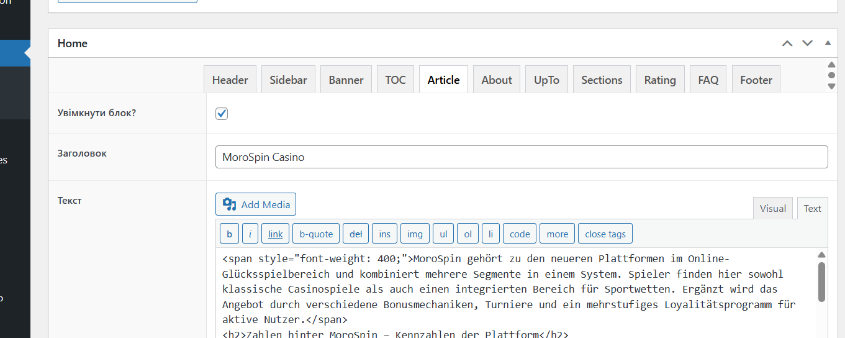Insert li list item tag
The image size is (845, 338).
point(490,234)
